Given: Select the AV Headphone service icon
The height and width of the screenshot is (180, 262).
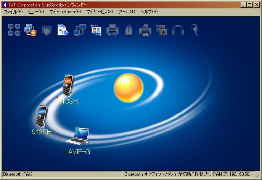Looking at the screenshot, I should (178, 30).
